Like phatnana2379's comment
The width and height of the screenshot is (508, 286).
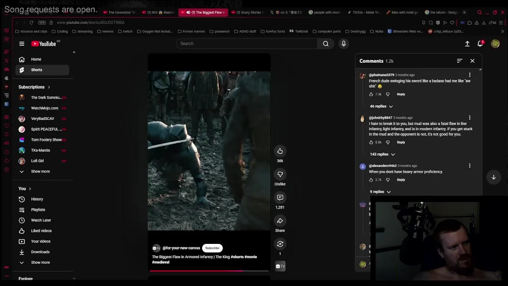pyautogui.click(x=371, y=94)
